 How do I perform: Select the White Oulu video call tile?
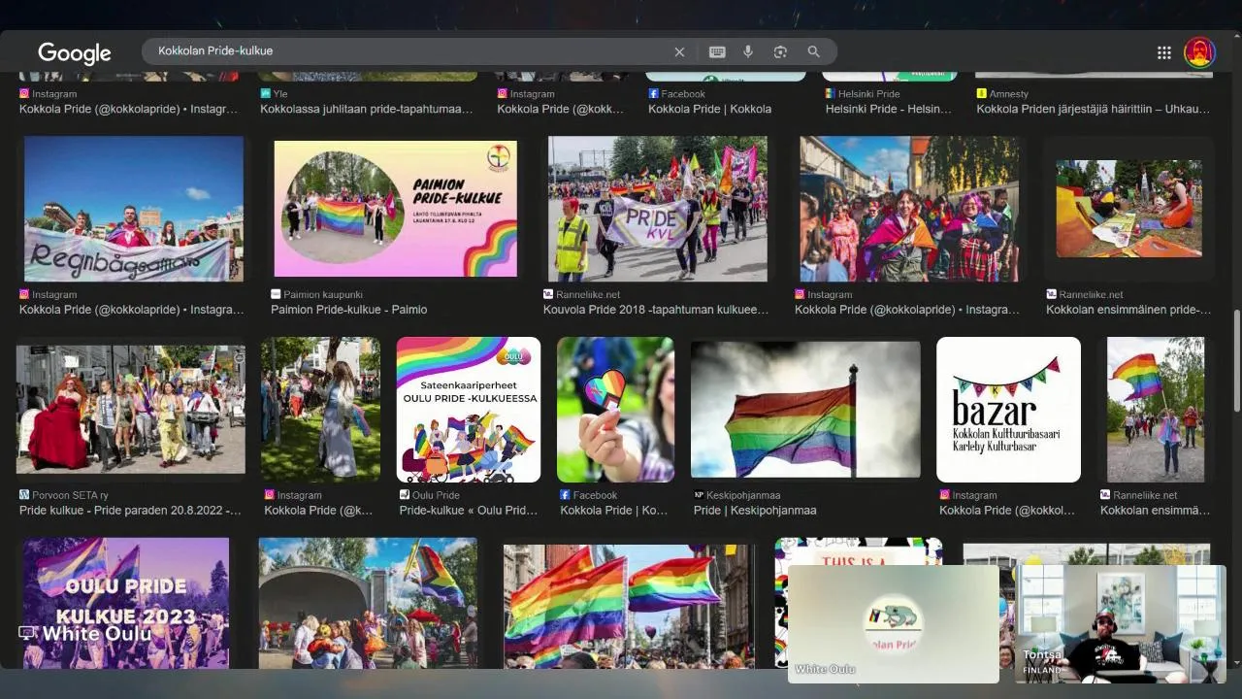pyautogui.click(x=894, y=623)
